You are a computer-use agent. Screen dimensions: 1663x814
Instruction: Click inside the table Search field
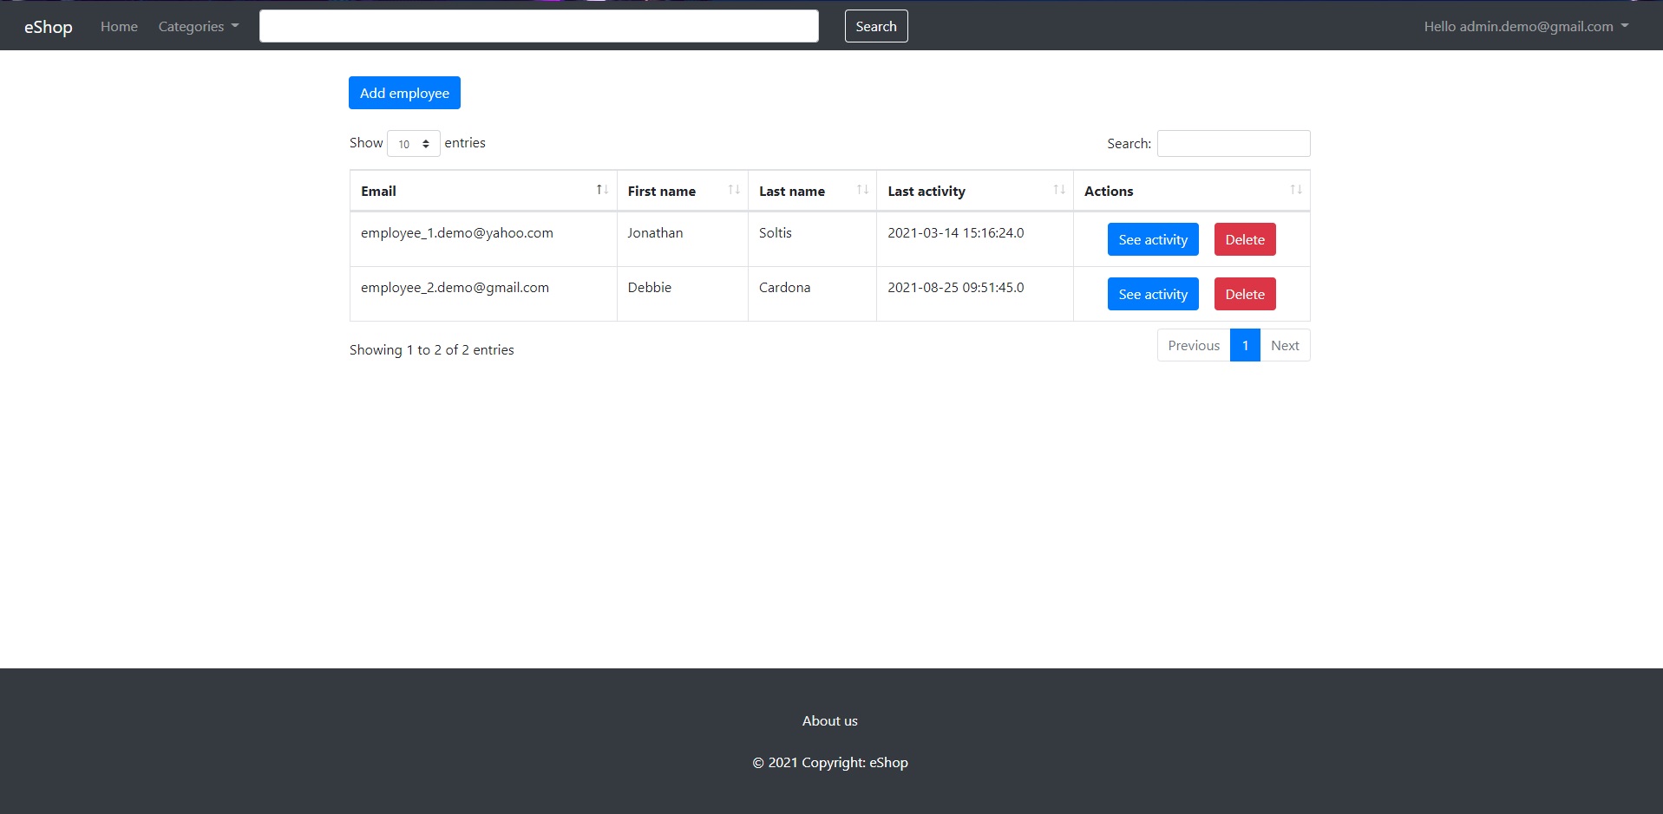point(1233,143)
